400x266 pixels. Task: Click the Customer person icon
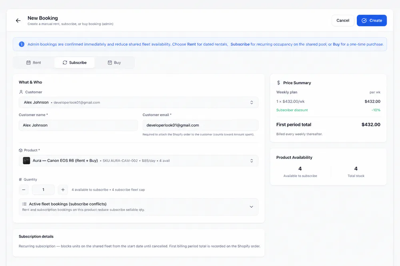tap(21, 92)
